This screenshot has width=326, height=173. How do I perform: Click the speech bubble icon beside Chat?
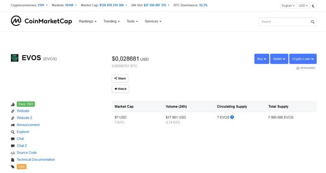click(13, 139)
